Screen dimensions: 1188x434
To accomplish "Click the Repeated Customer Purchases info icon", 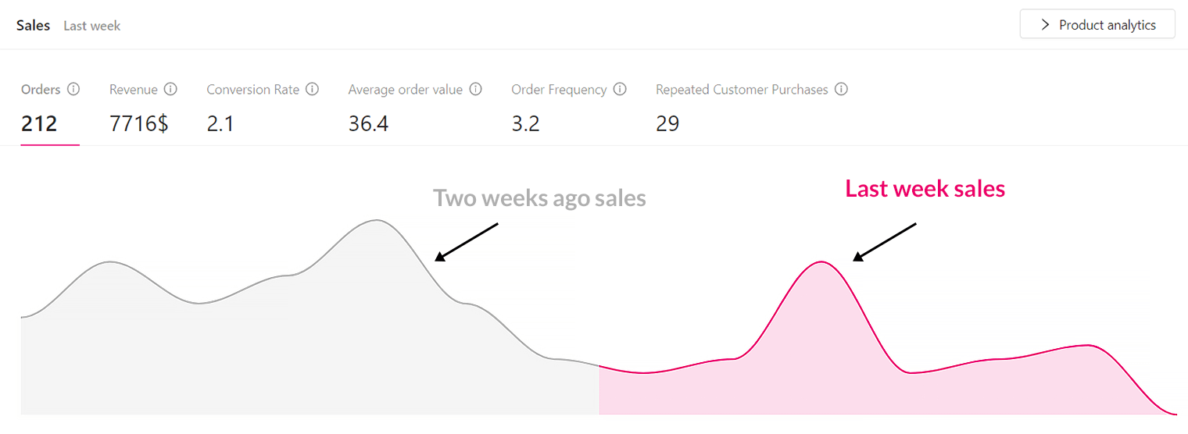I will point(841,89).
